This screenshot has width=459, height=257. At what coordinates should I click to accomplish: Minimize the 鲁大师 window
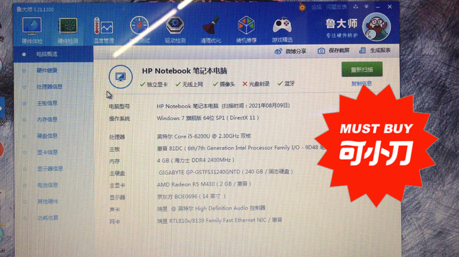(378, 7)
